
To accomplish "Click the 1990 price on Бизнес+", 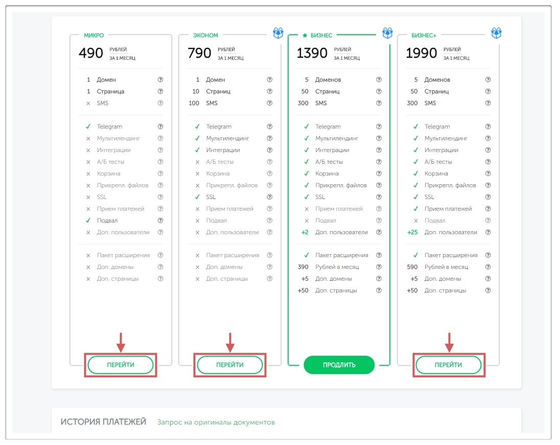I will click(421, 53).
